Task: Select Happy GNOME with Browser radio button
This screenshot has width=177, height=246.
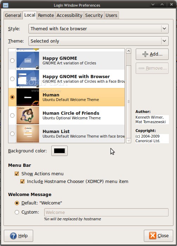Action: click(12, 79)
